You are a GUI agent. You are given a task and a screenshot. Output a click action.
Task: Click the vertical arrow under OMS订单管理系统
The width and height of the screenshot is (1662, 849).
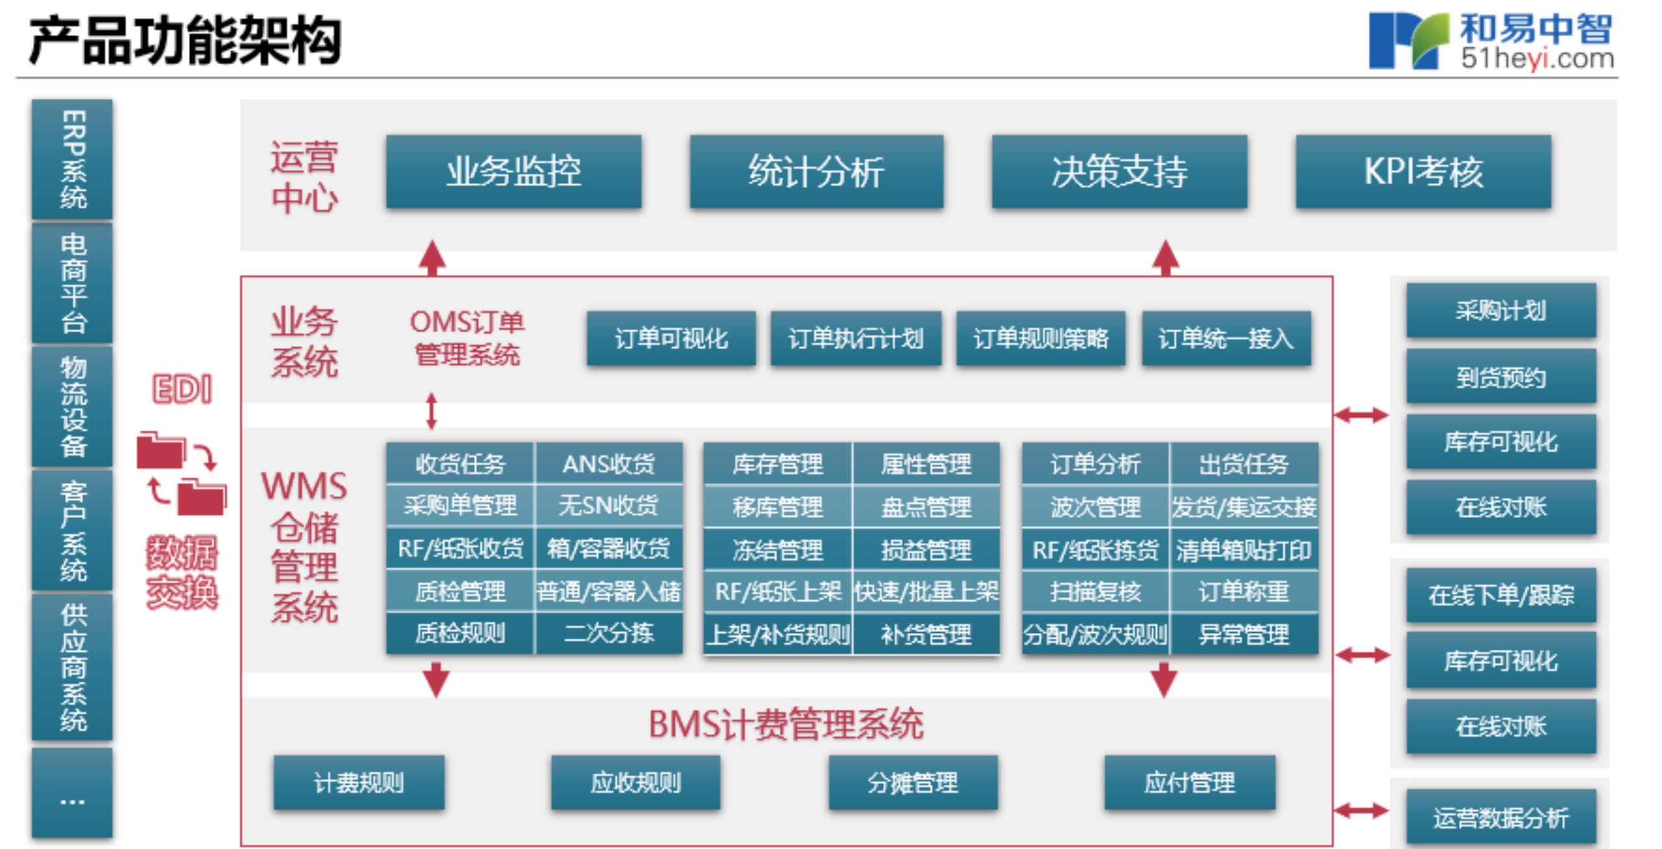(432, 411)
